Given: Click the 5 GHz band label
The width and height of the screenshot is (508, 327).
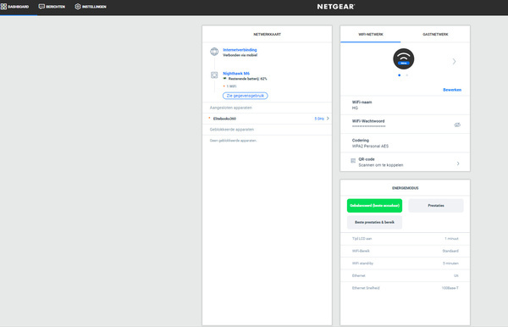Looking at the screenshot, I should [319, 119].
